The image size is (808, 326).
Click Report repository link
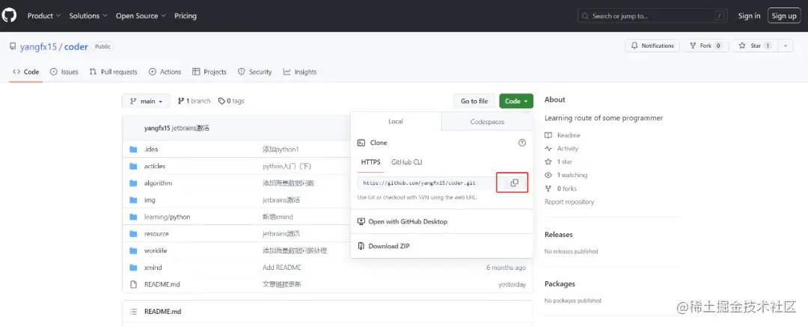point(569,202)
